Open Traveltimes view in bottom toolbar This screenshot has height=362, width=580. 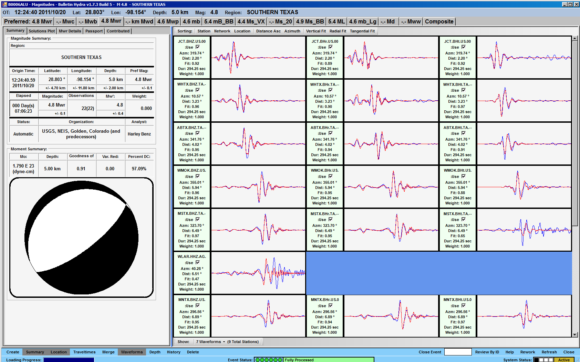(84, 352)
